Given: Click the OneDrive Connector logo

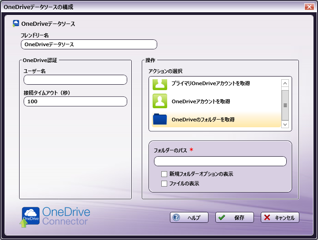Looking at the screenshot, I should coord(56,217).
